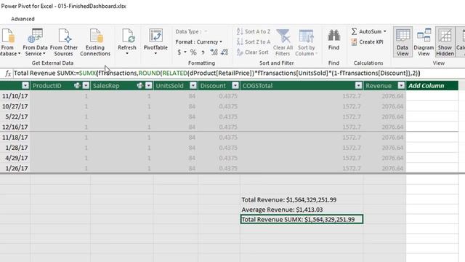This screenshot has width=465, height=262.
Task: Open the SalesRep column filter dropdown
Action: point(148,86)
